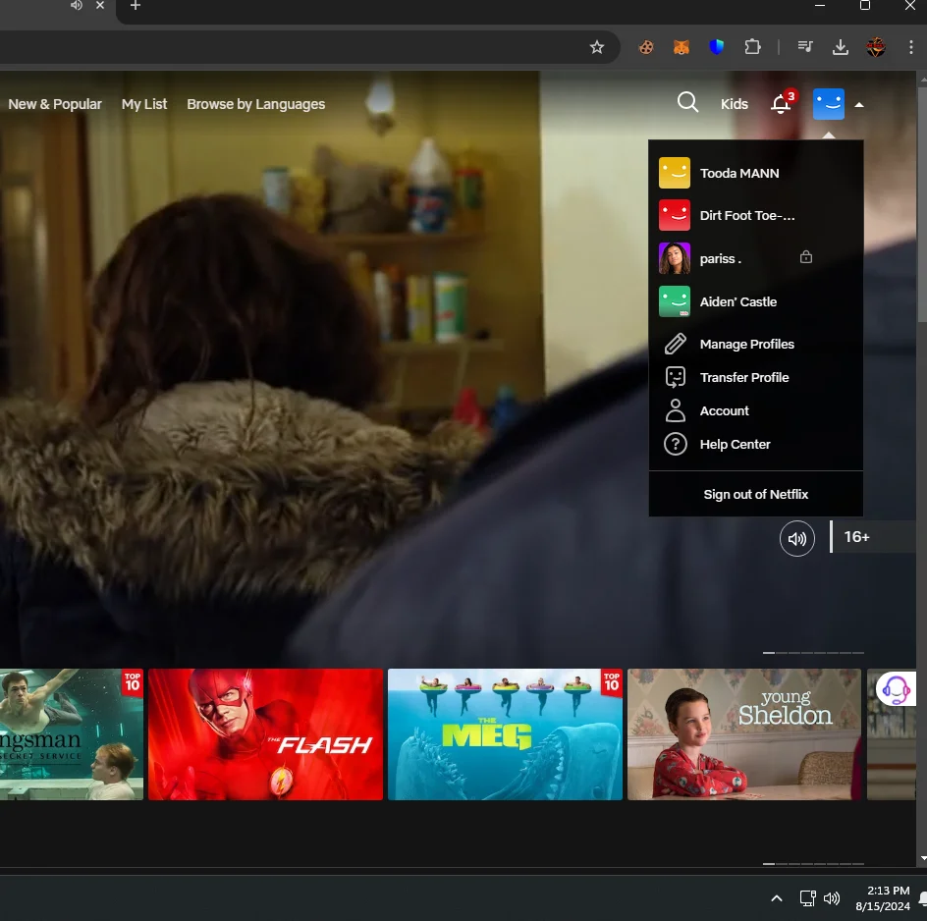Open My List tab

[144, 104]
